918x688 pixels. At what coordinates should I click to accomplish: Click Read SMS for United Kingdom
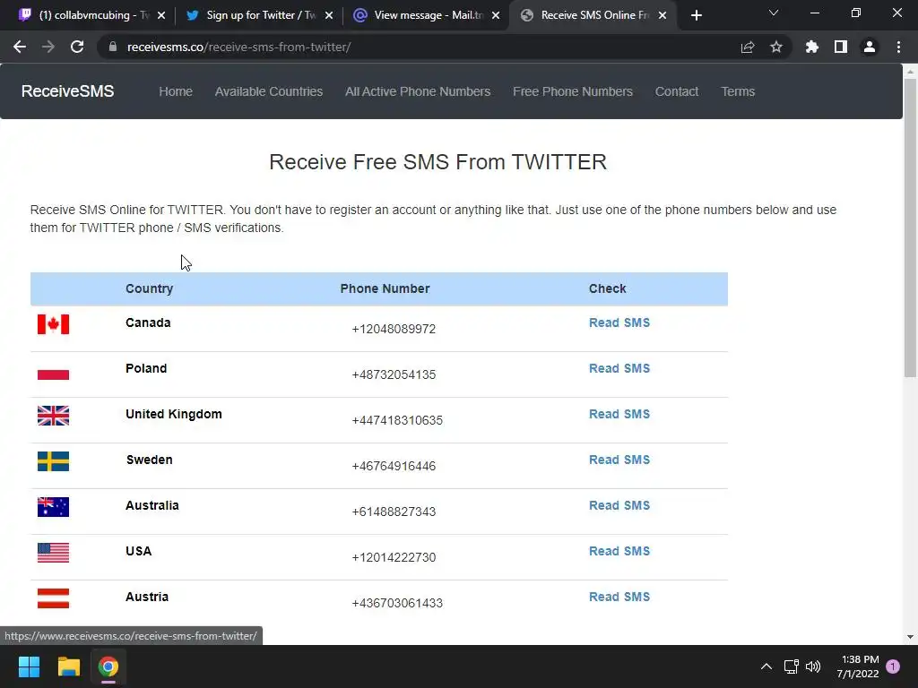(619, 414)
